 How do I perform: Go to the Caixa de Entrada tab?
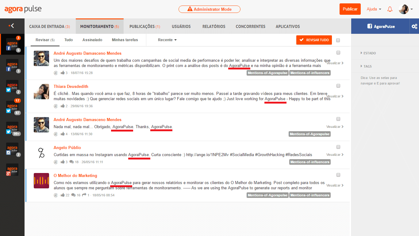(50, 26)
